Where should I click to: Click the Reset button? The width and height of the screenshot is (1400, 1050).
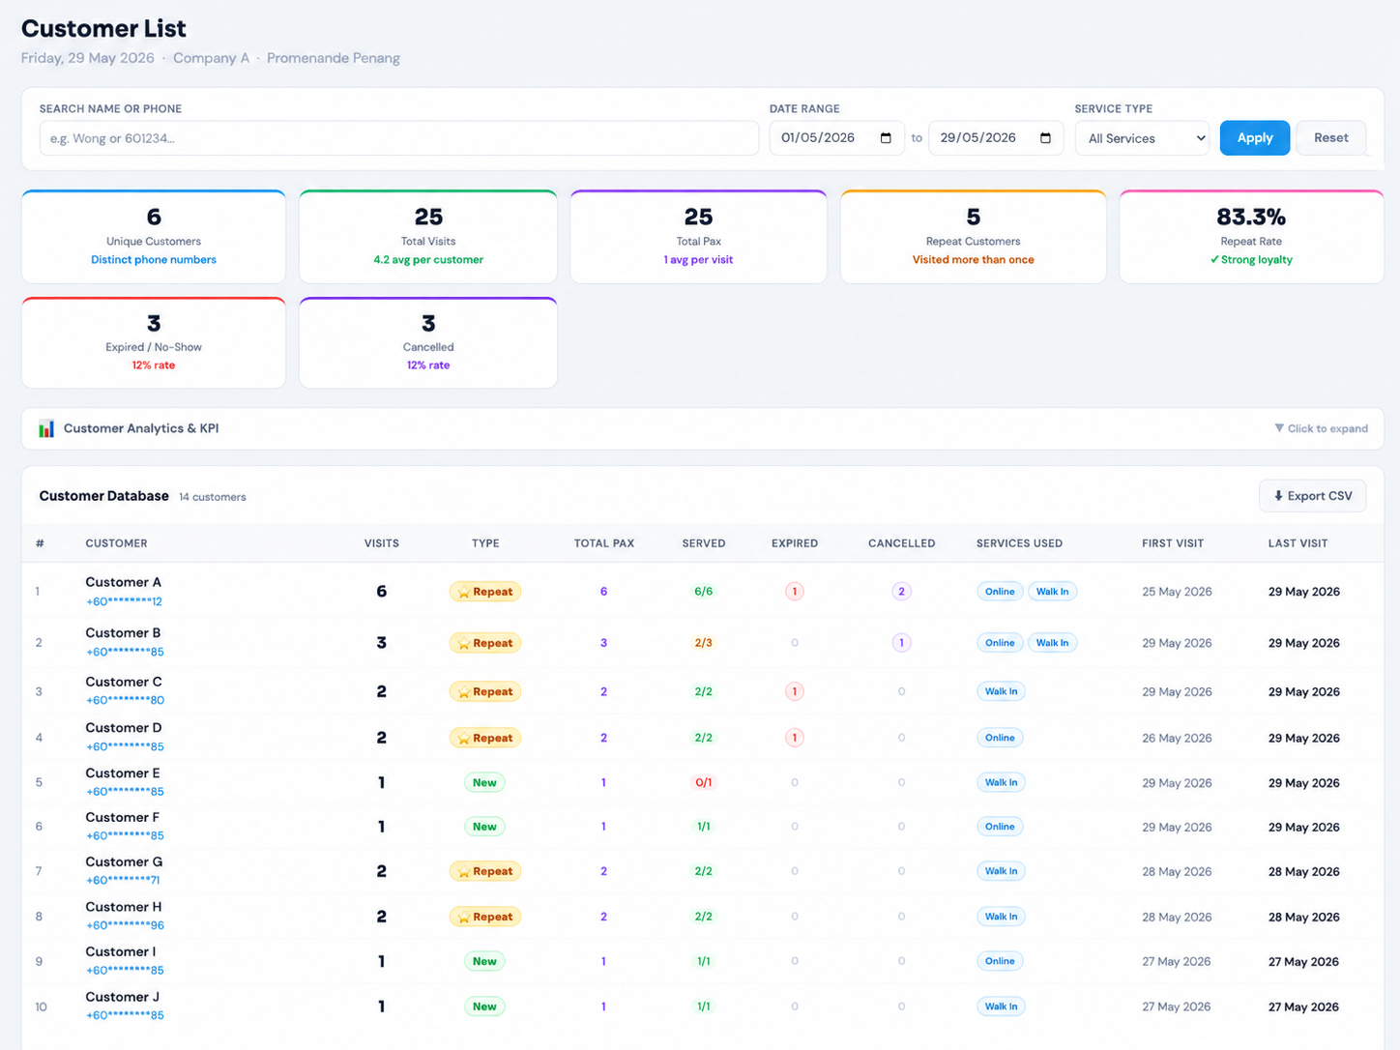pyautogui.click(x=1330, y=138)
